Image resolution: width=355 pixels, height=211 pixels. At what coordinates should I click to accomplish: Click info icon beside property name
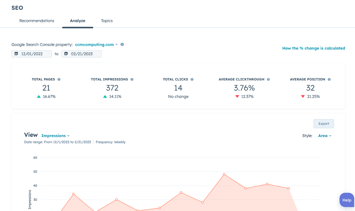coord(122,44)
